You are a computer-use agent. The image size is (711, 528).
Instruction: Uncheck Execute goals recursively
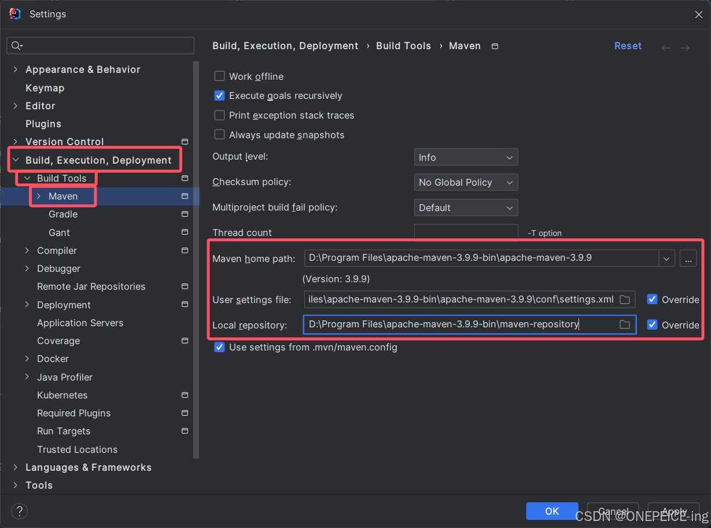(219, 95)
